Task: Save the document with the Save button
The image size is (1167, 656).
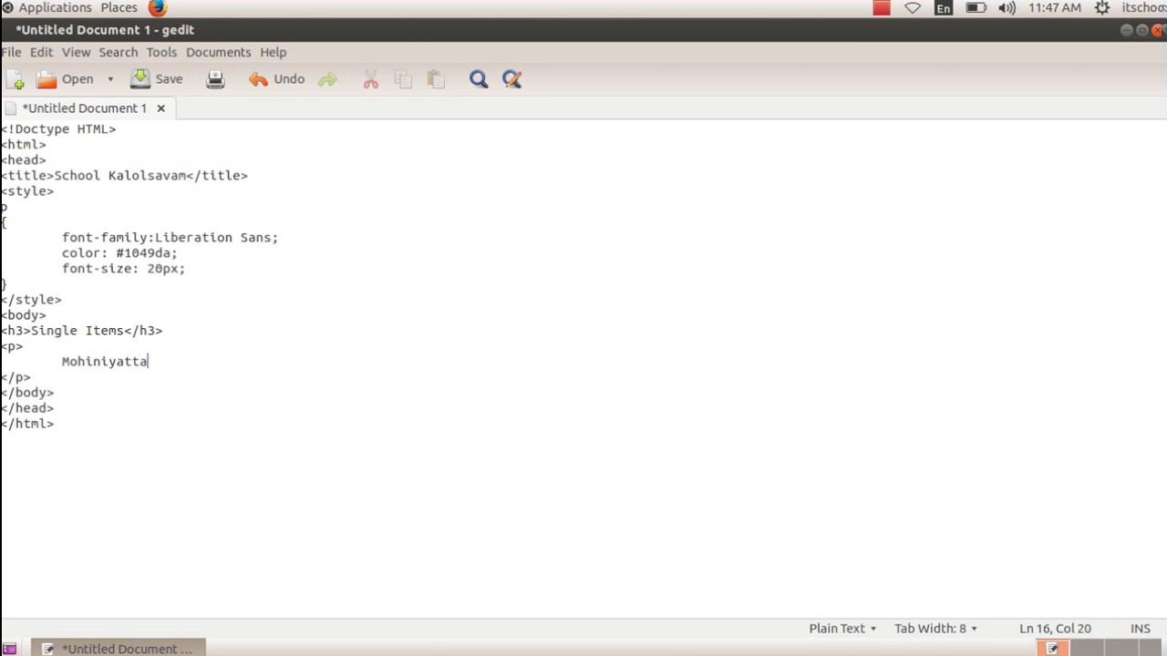Action: (157, 79)
